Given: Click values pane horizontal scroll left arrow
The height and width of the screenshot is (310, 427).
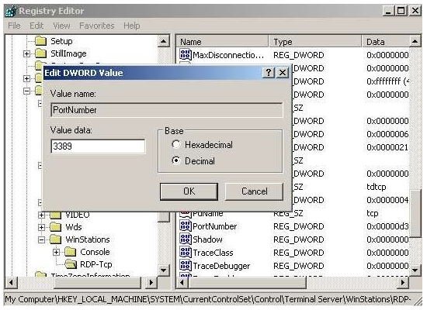Looking at the screenshot, I should 182,283.
